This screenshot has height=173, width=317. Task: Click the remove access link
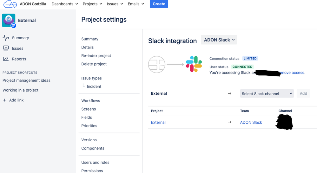point(293,73)
